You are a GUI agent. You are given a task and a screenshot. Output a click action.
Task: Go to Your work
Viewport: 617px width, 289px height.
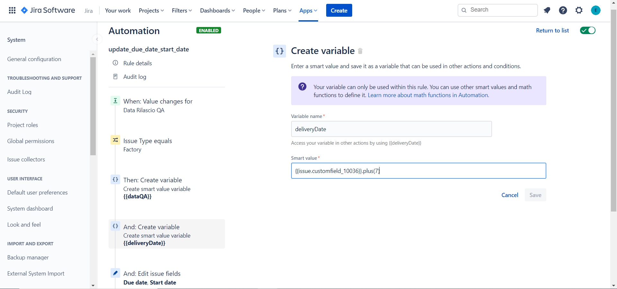(x=118, y=11)
